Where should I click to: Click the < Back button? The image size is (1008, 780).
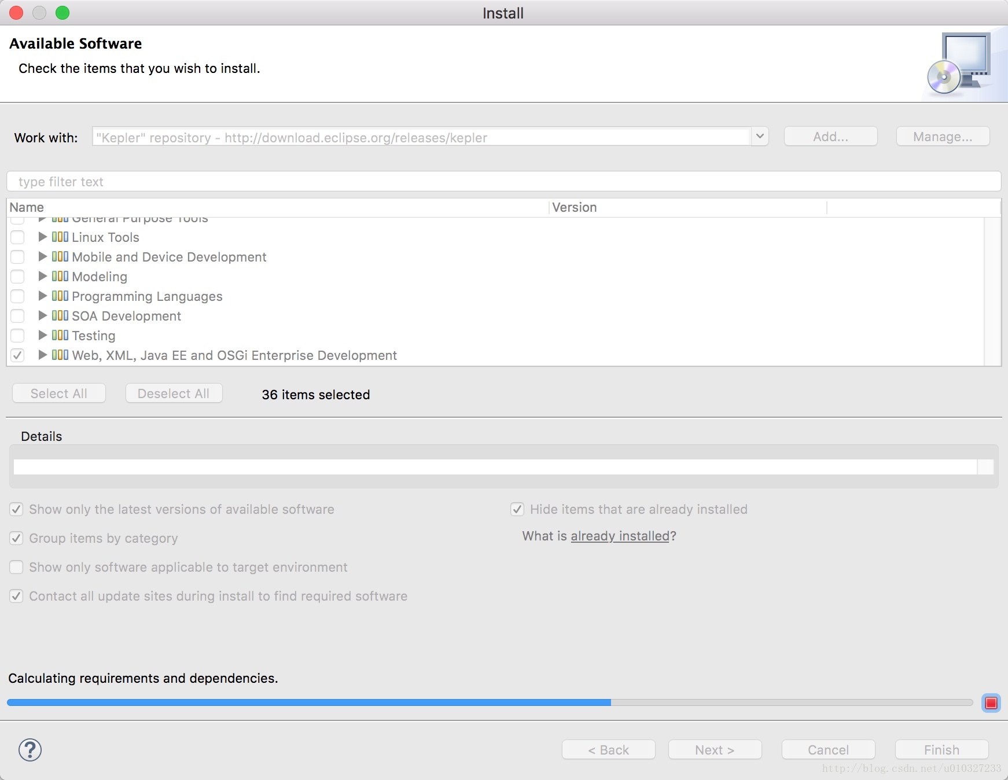608,750
